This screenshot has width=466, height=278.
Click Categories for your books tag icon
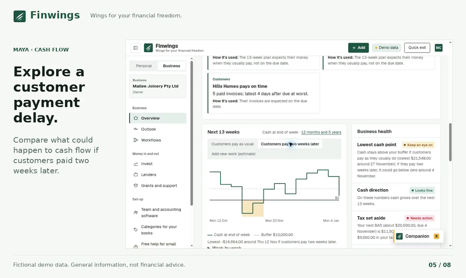click(x=136, y=230)
